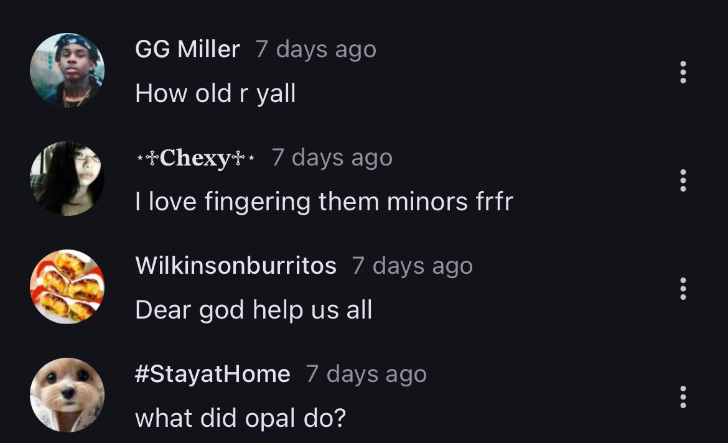Click the "what did opal do?" comment
Viewport: 728px width, 443px height.
click(x=240, y=418)
